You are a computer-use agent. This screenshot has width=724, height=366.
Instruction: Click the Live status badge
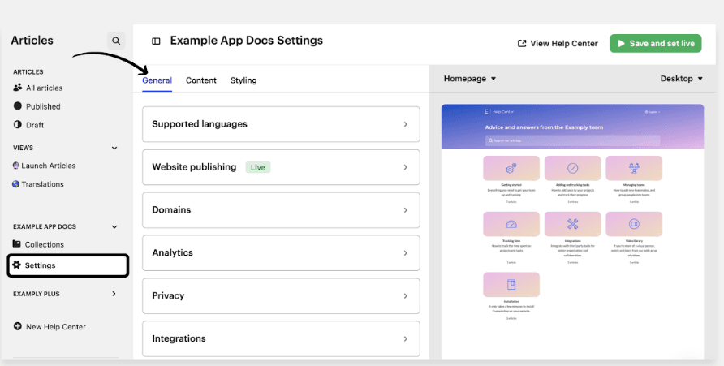click(x=257, y=167)
